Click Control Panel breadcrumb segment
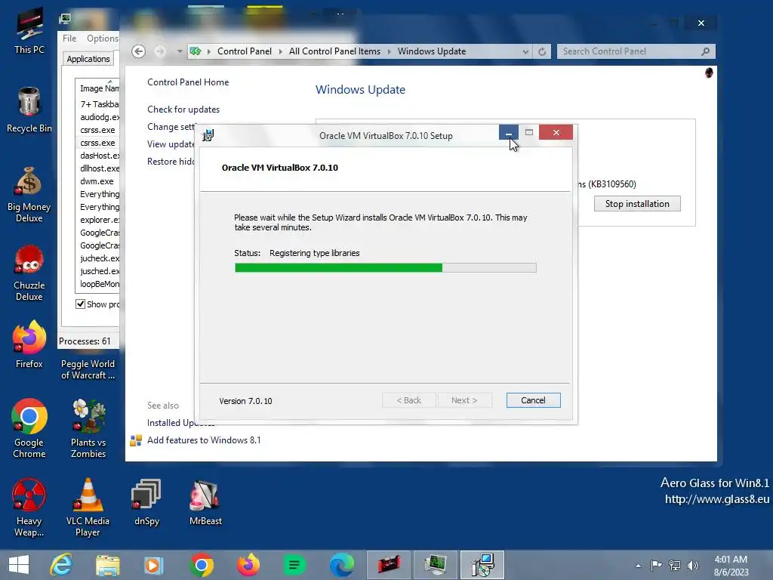The height and width of the screenshot is (580, 773). pos(245,51)
